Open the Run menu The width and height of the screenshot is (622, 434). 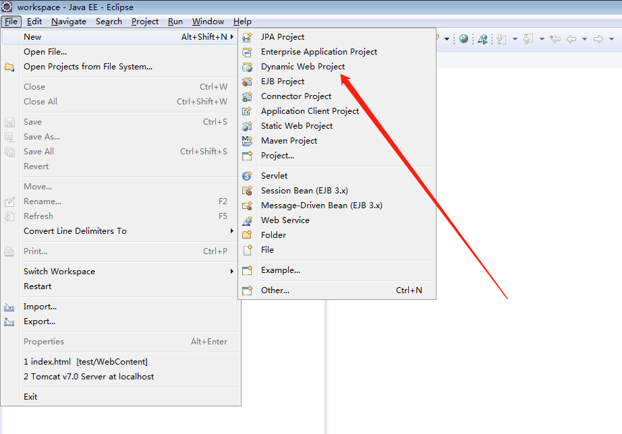pos(175,22)
